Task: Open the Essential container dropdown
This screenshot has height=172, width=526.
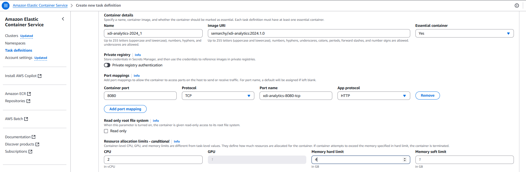Action: 464,33
